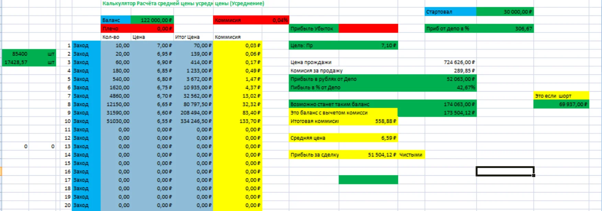Select the 42,67% profit cell
Image resolution: width=602 pixels, height=211 pixels.
click(451, 87)
